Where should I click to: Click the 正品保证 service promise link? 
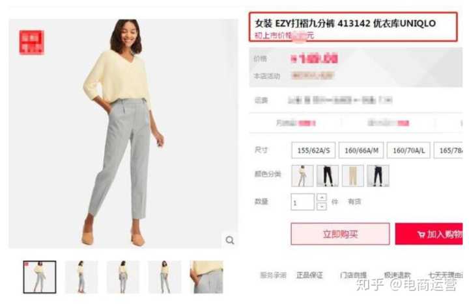click(309, 275)
